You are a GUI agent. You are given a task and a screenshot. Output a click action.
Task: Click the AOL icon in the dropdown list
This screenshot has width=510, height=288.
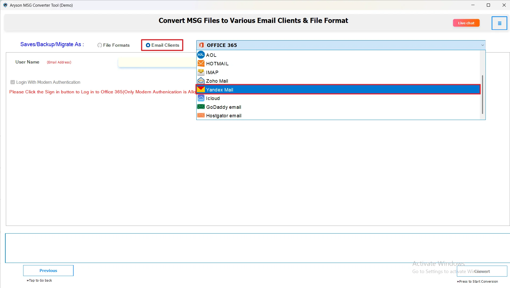(201, 55)
